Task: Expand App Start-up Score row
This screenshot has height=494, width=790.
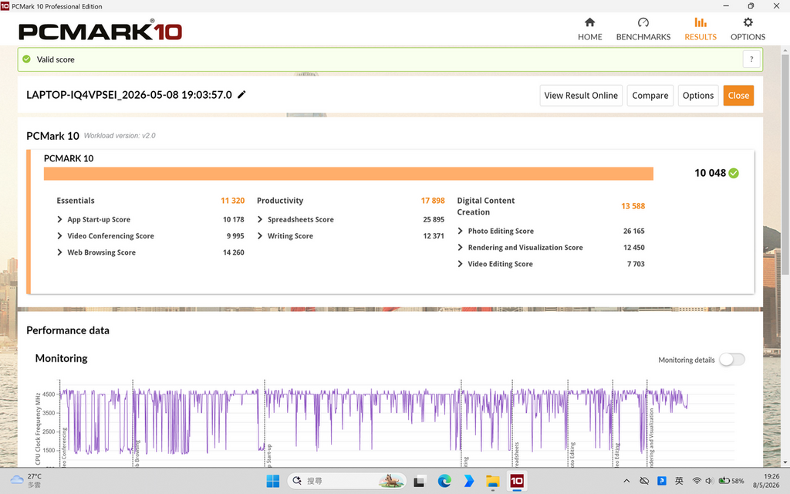Action: tap(59, 219)
